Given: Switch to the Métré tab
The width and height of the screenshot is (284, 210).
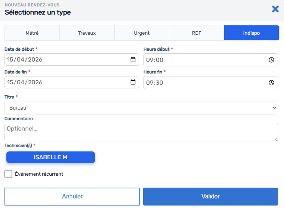Looking at the screenshot, I should [32, 33].
